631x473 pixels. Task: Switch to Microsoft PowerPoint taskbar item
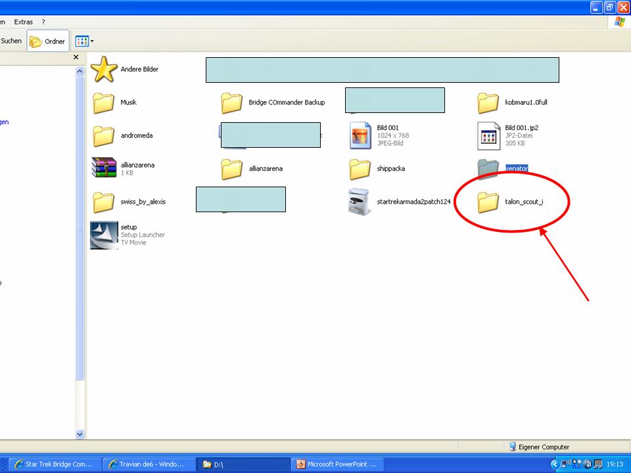coord(337,464)
